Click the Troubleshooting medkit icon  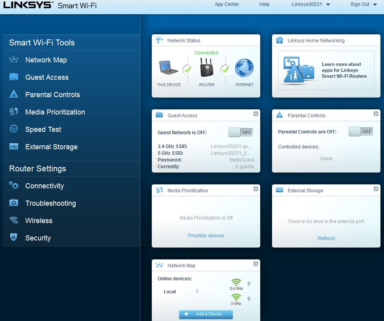click(14, 203)
